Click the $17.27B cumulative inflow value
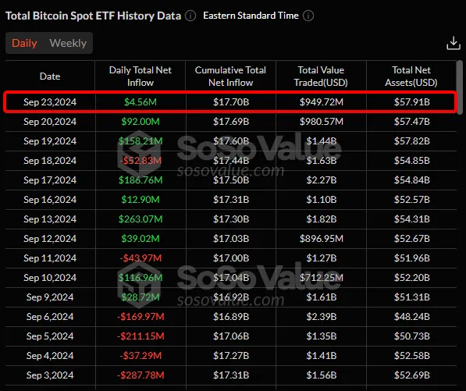 click(x=231, y=356)
